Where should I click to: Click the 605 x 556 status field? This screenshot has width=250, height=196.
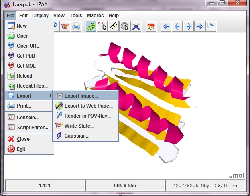125,186
